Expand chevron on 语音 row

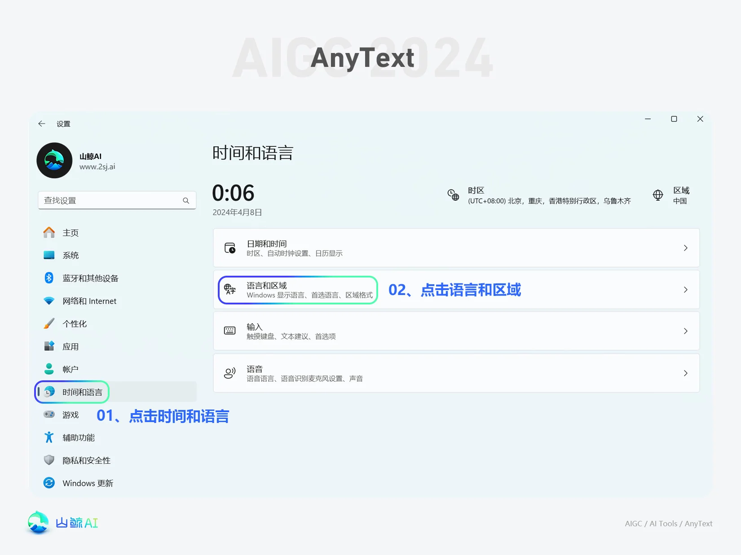click(x=685, y=373)
